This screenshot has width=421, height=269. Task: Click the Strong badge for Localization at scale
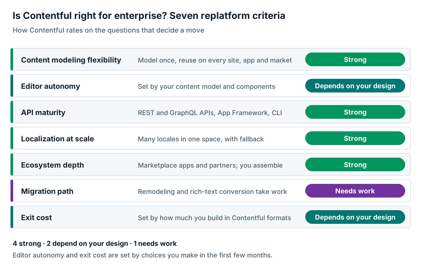355,138
